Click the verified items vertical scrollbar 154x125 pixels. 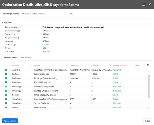tap(149, 87)
